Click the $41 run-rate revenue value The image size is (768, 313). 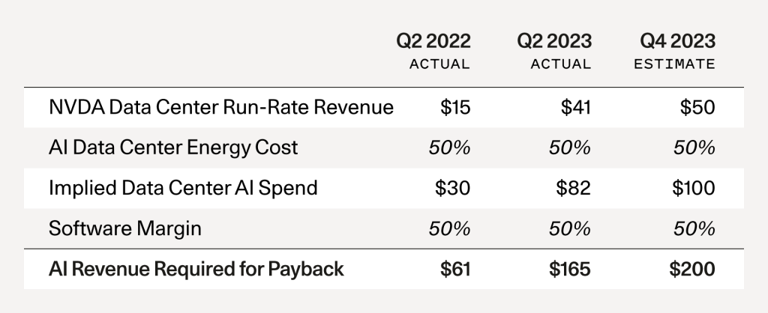tap(576, 108)
